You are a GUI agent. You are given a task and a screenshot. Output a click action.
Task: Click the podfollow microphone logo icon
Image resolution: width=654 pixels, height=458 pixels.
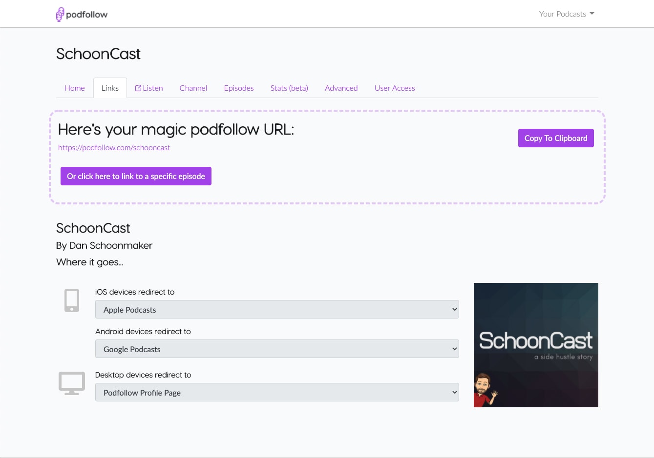[60, 15]
